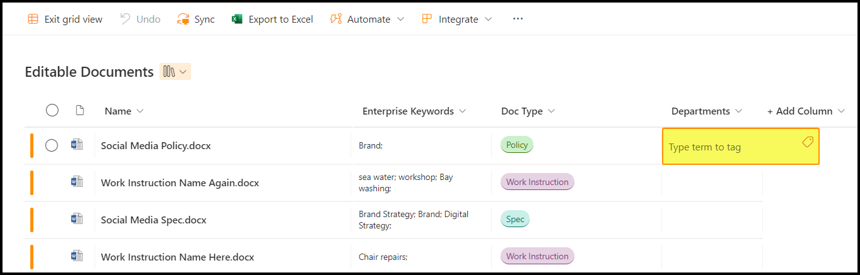Click the Integrate icon

(x=427, y=20)
